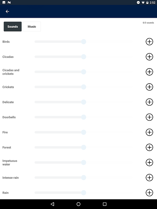Add the Cicadas sound
Screen dimensions: 157x209
149,57
